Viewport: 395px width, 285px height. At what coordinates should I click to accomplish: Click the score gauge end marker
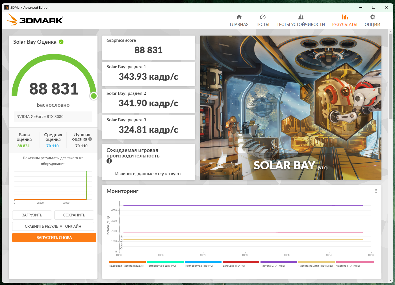[94, 96]
